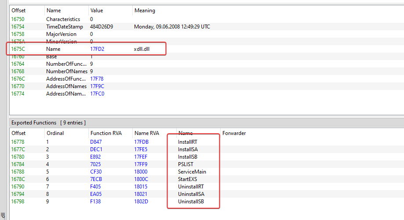Screen dimensions: 404x220
Task: Click Name RVA 18015
Action: [x=141, y=187]
